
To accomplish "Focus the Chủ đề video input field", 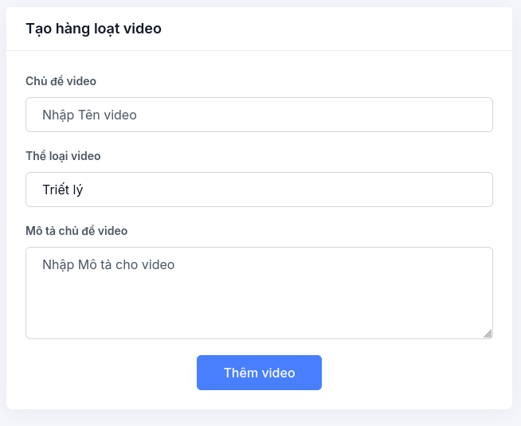I will pos(259,115).
